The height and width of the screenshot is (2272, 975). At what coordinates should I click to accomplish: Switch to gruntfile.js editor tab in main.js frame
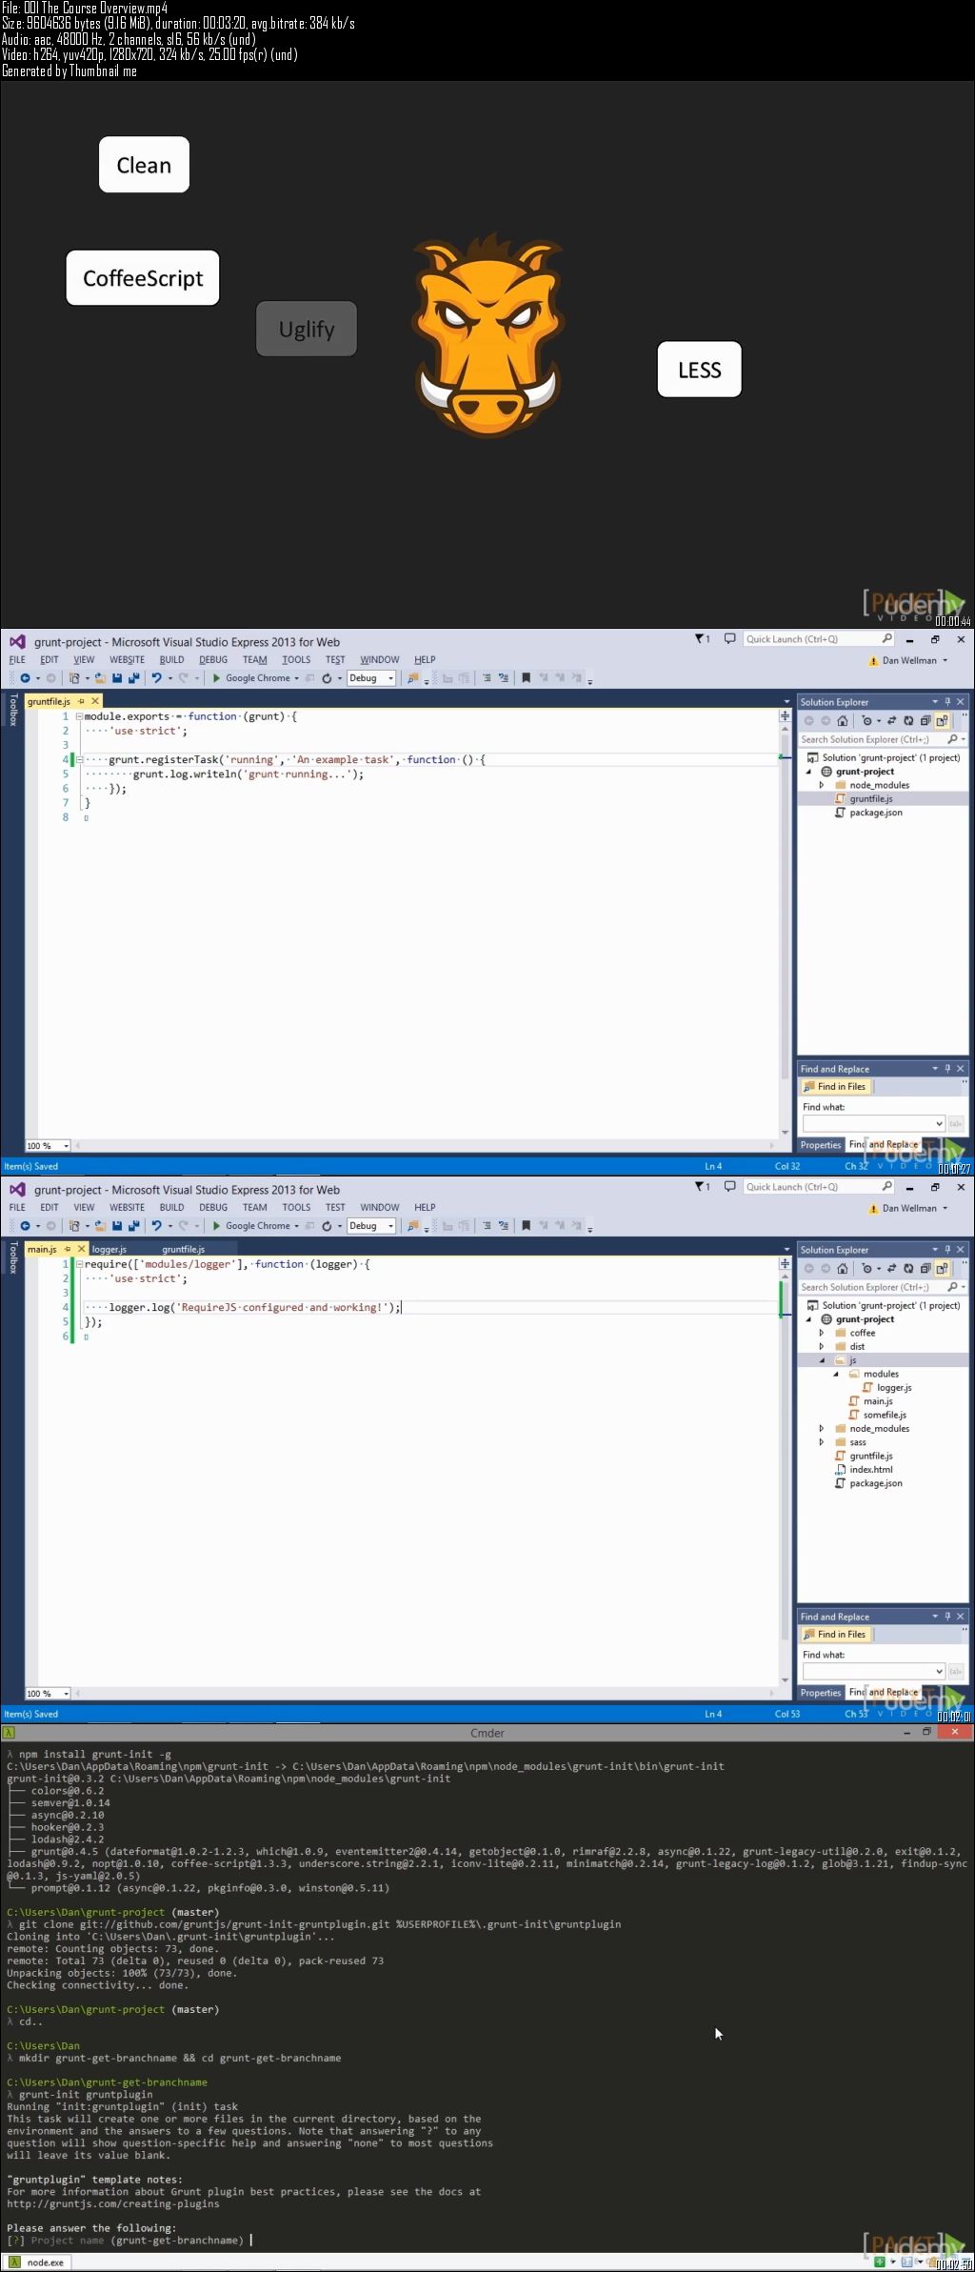point(183,1249)
